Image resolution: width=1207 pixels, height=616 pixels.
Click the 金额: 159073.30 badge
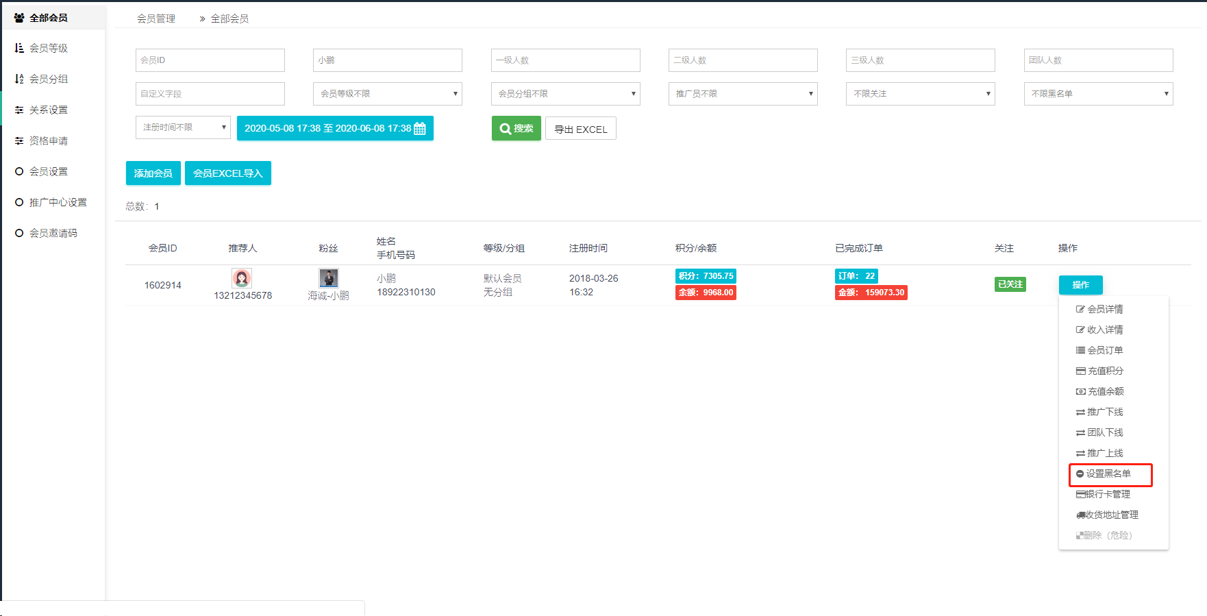[x=871, y=293]
